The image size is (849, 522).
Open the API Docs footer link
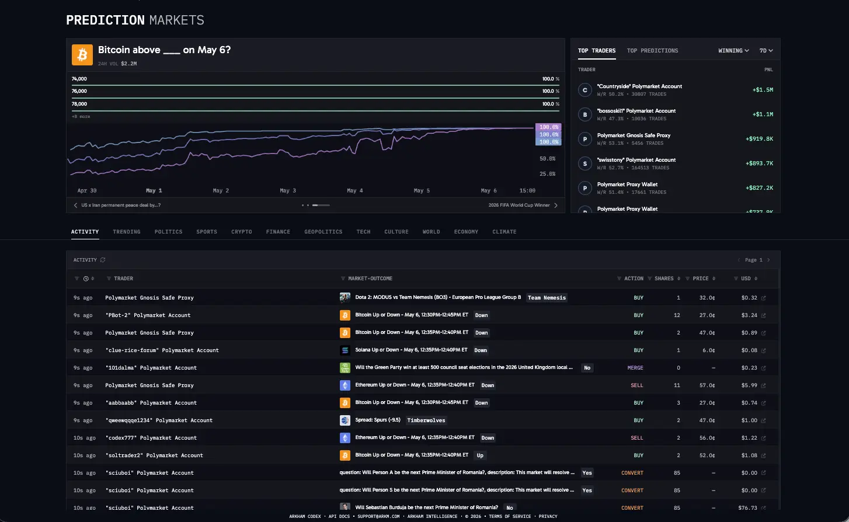(x=339, y=516)
